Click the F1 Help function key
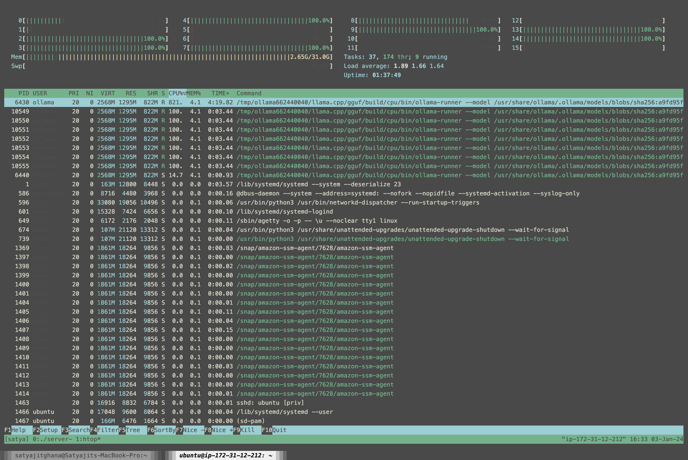 [x=18, y=430]
